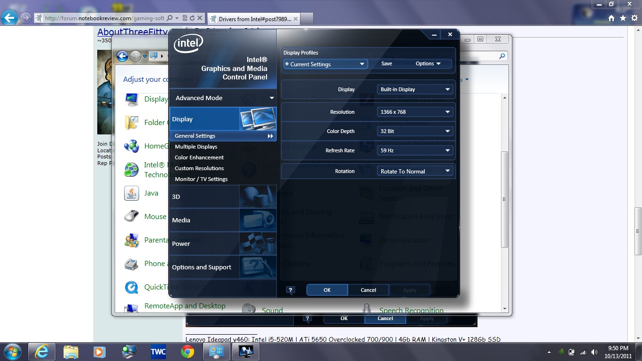Open Windows Media Player from the taskbar

pos(99,352)
